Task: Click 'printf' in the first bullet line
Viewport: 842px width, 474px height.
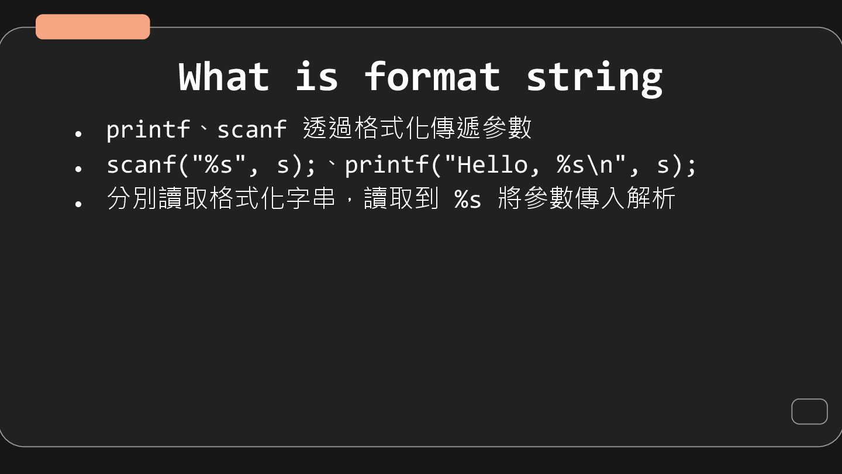Action: 149,129
